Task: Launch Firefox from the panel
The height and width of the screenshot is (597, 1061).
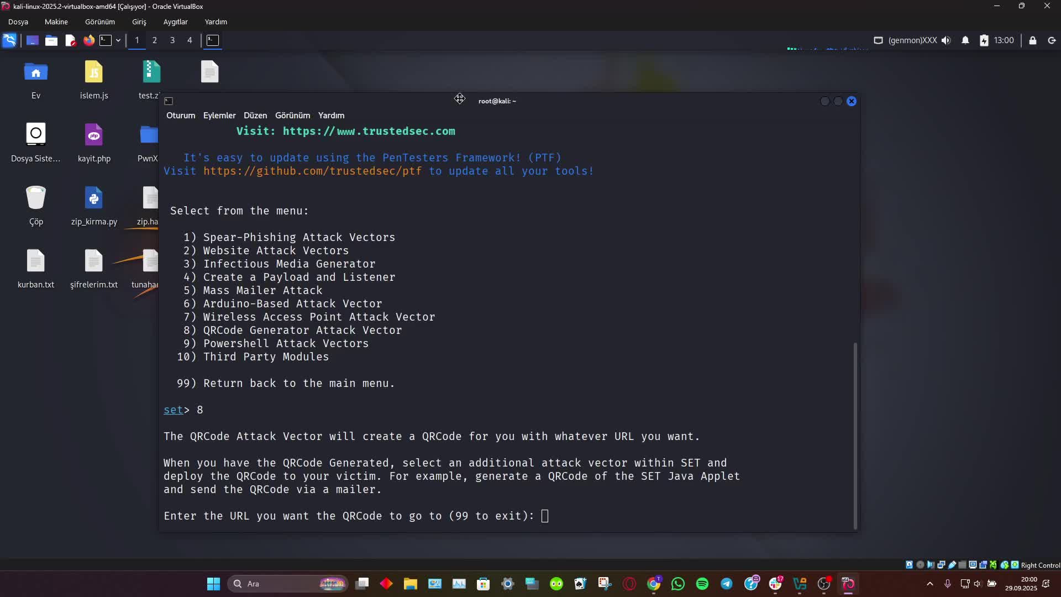Action: click(x=88, y=40)
